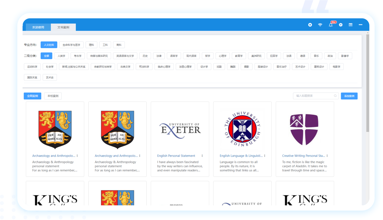
Task: Open options menu of first Archaeology and Anthropology card
Action: (77, 156)
